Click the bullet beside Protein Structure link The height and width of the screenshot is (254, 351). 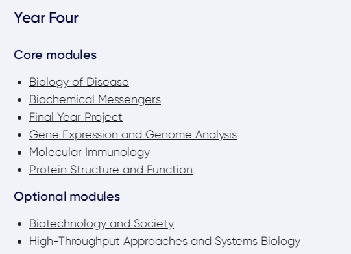click(x=19, y=170)
